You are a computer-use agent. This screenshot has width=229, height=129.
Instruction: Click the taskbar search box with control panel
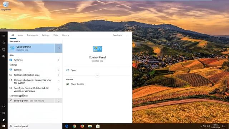pos(35,126)
